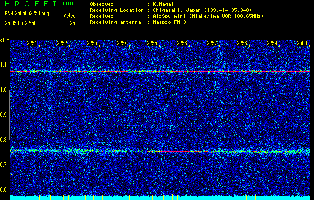The height and width of the screenshot is (200, 314).
Task: Click the Observer field label
Action: pos(102,4)
